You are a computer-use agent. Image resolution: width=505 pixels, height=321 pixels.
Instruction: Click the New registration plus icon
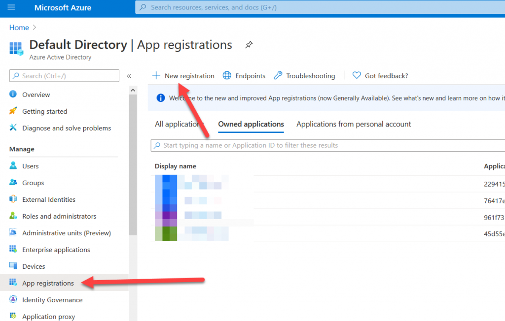(x=156, y=75)
